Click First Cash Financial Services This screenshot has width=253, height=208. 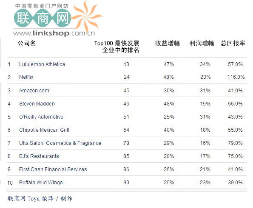point(53,169)
